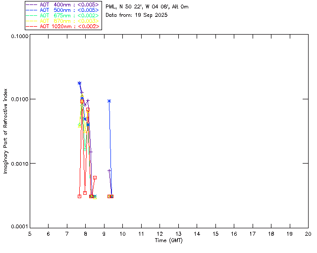
Task: Click the 0.0100 y-axis tick label
Action: 19,99
